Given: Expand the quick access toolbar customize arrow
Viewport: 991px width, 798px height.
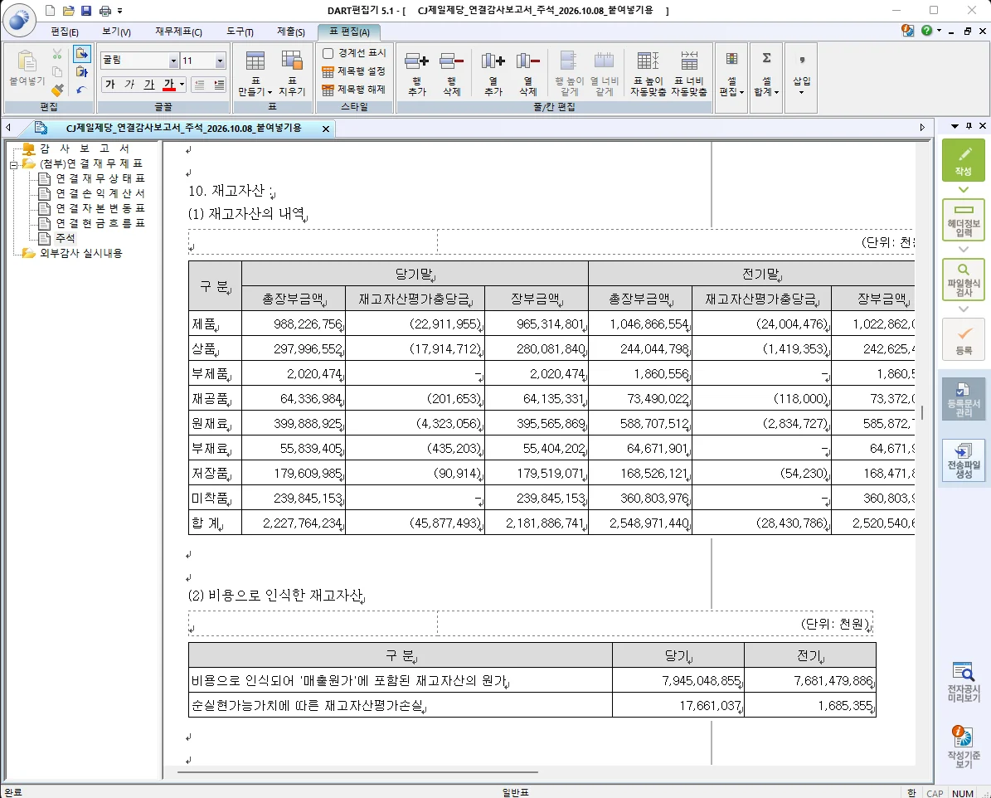Looking at the screenshot, I should (120, 11).
